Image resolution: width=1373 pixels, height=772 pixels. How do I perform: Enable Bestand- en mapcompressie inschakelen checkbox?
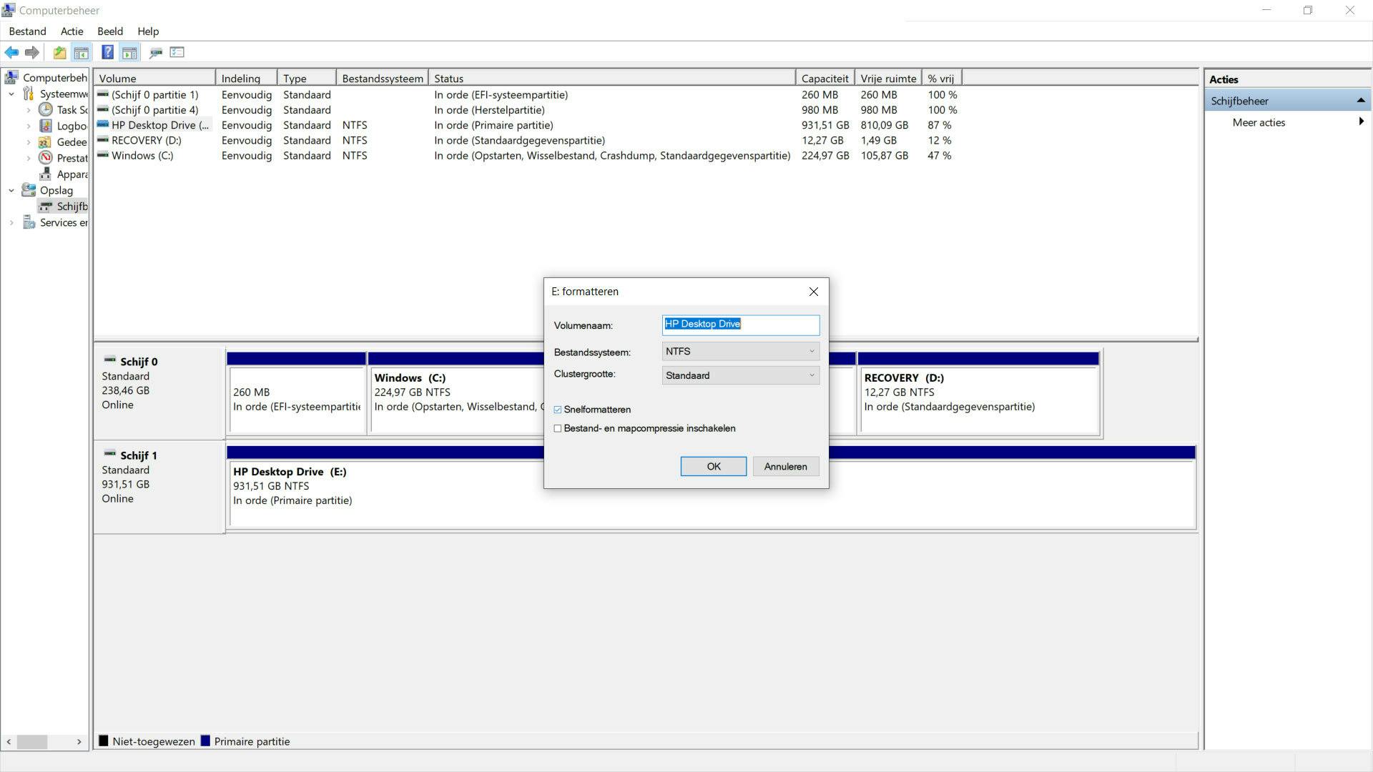558,428
